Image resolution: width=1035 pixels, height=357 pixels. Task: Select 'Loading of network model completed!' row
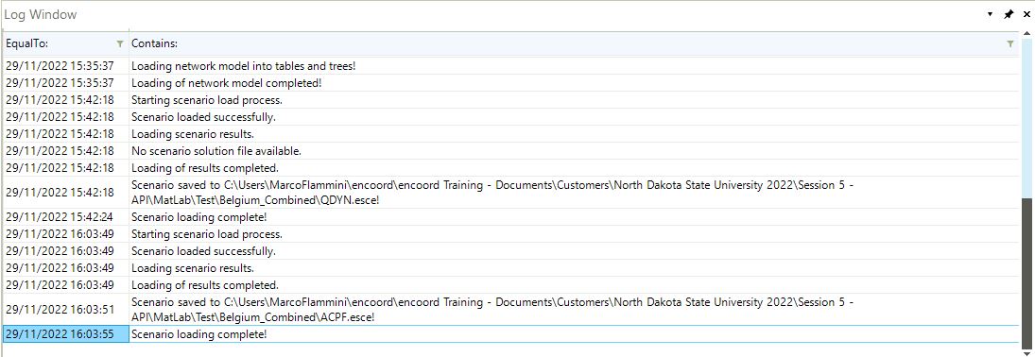coord(511,83)
